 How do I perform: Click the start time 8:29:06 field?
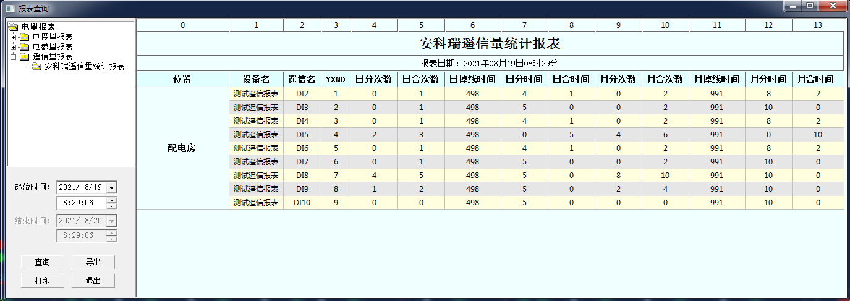pyautogui.click(x=80, y=203)
